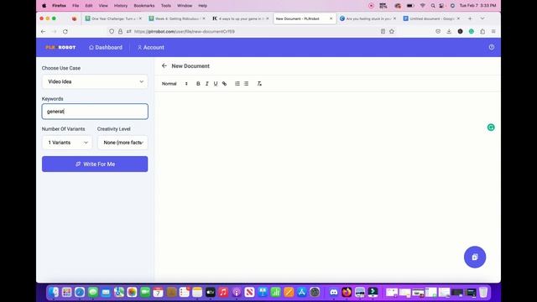Open the Number Of Variants dropdown
537x302 pixels.
click(x=67, y=143)
